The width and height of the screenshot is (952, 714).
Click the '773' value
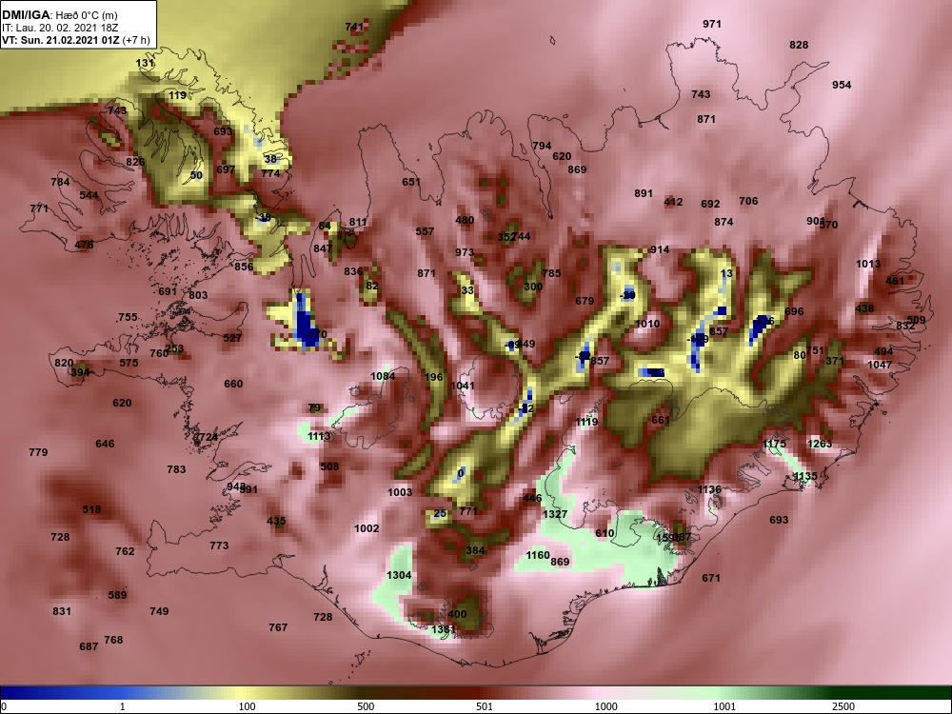[x=219, y=545]
